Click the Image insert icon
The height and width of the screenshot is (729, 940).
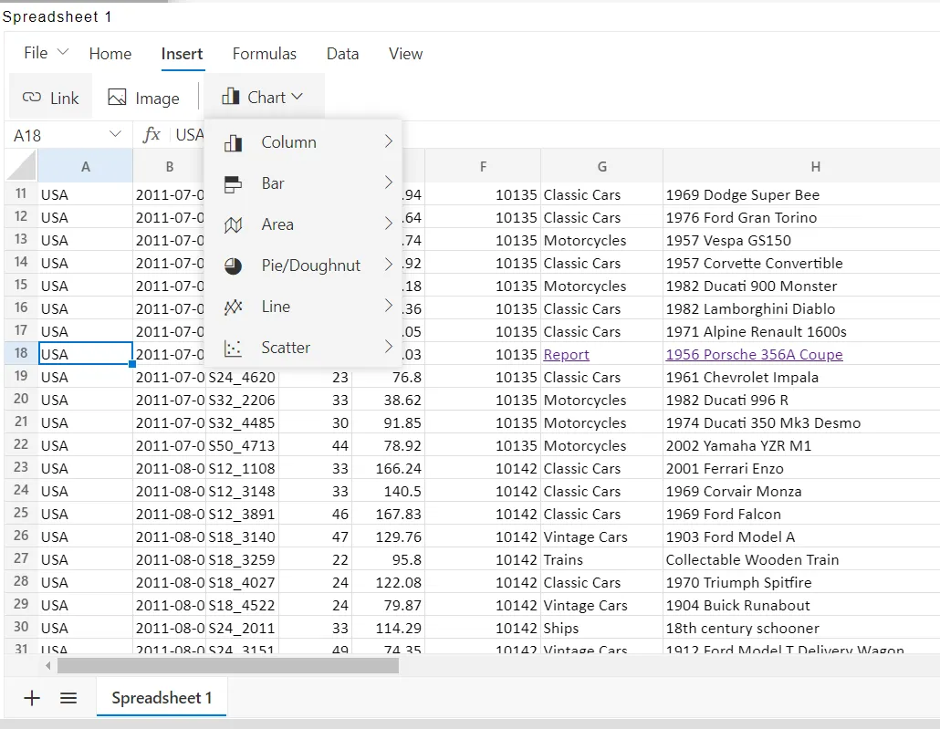(117, 97)
